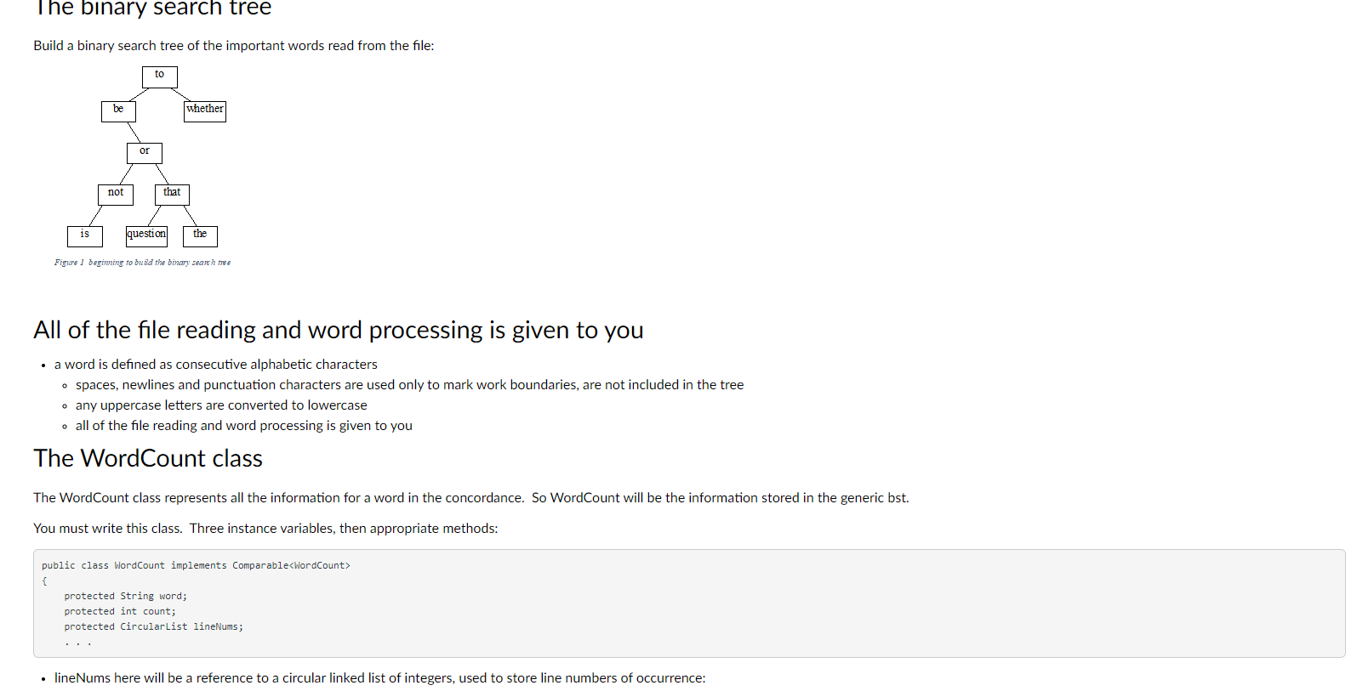Click the 'protected CircularList lineNums;' line

(x=154, y=626)
